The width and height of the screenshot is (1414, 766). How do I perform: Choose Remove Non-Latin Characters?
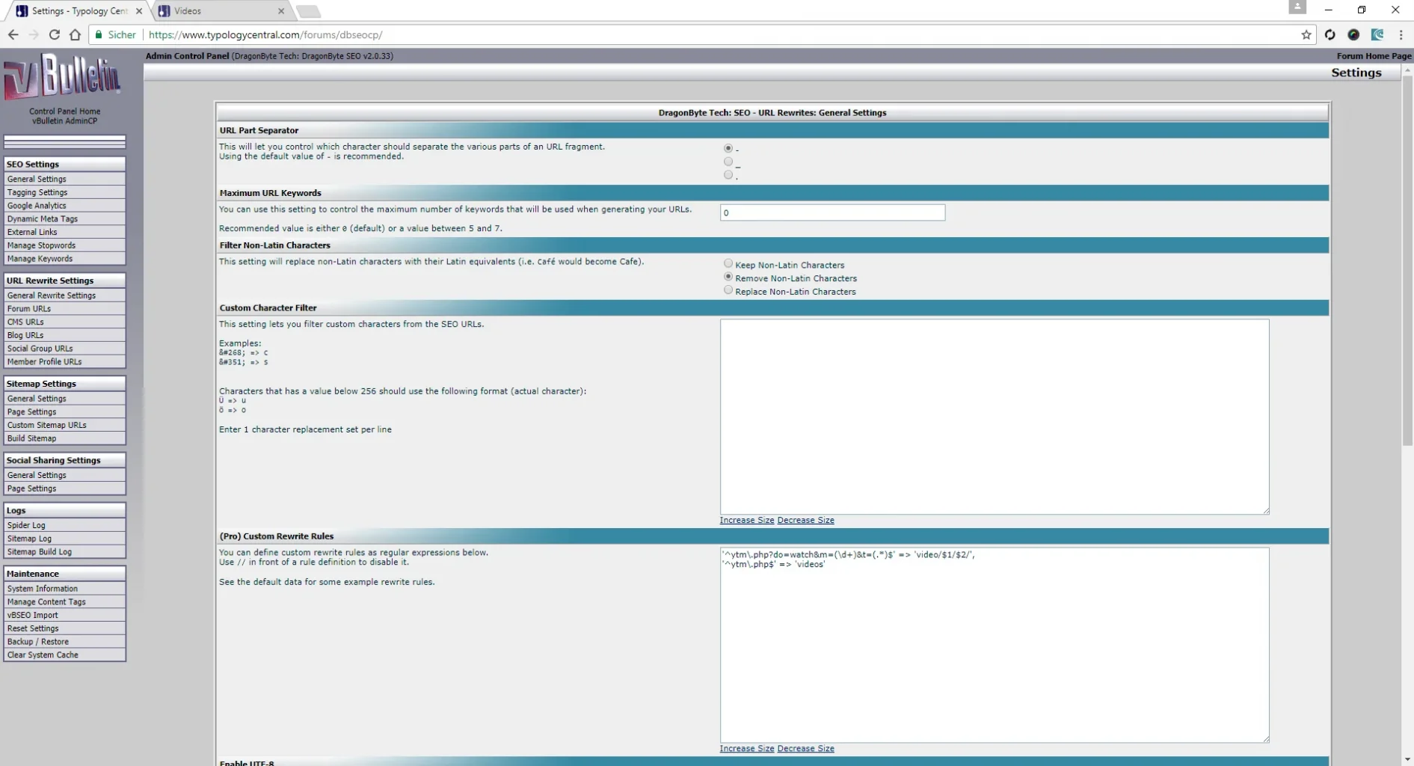pyautogui.click(x=728, y=277)
